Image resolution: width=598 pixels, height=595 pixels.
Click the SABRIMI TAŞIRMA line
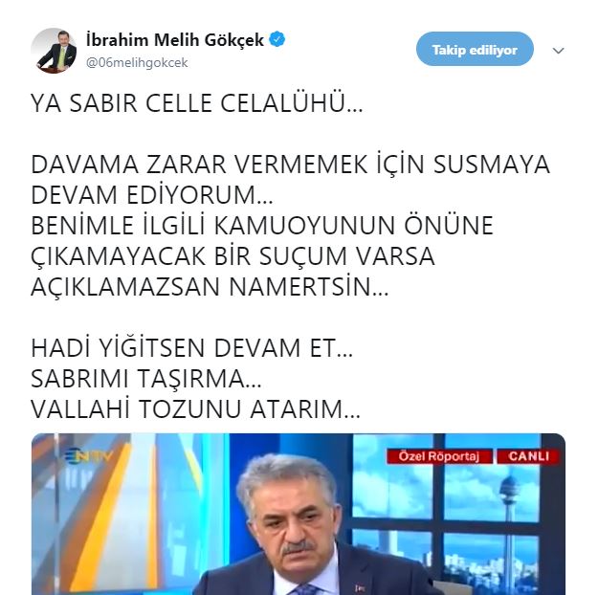(x=146, y=379)
